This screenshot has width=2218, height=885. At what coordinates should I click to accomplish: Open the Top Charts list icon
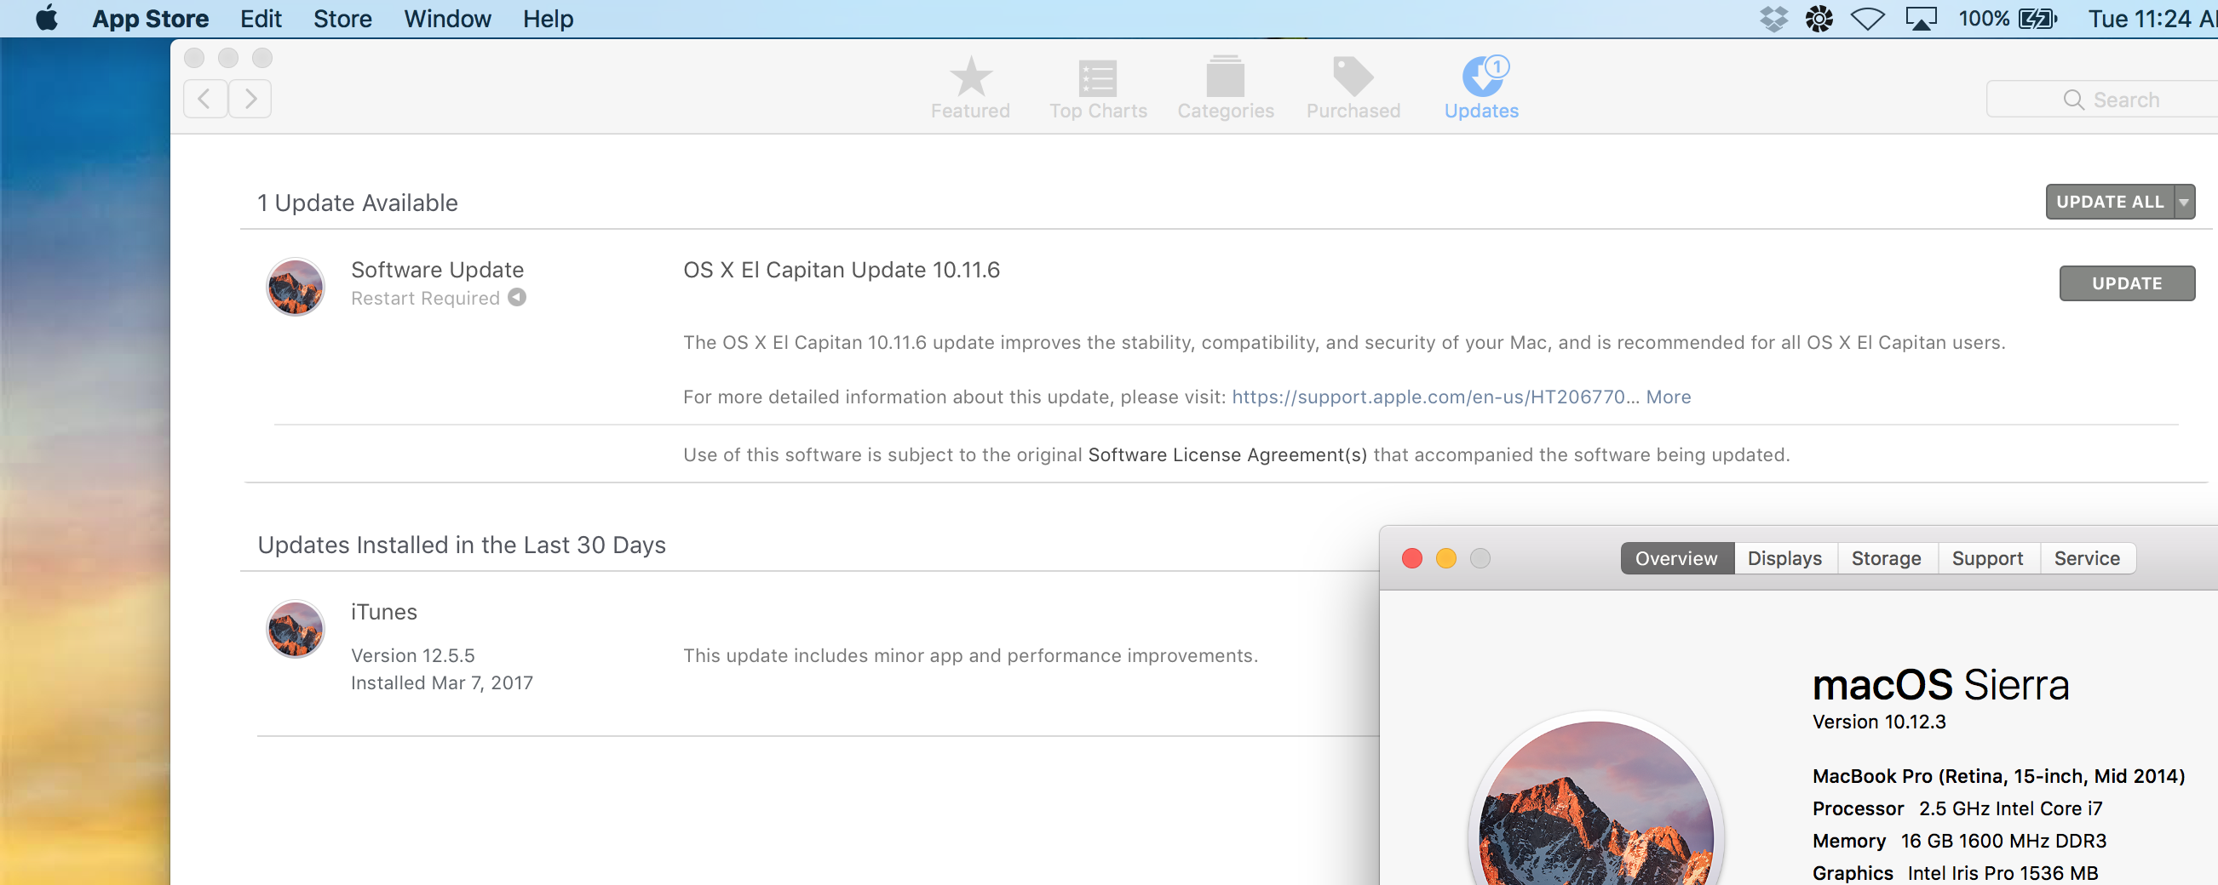[1098, 78]
